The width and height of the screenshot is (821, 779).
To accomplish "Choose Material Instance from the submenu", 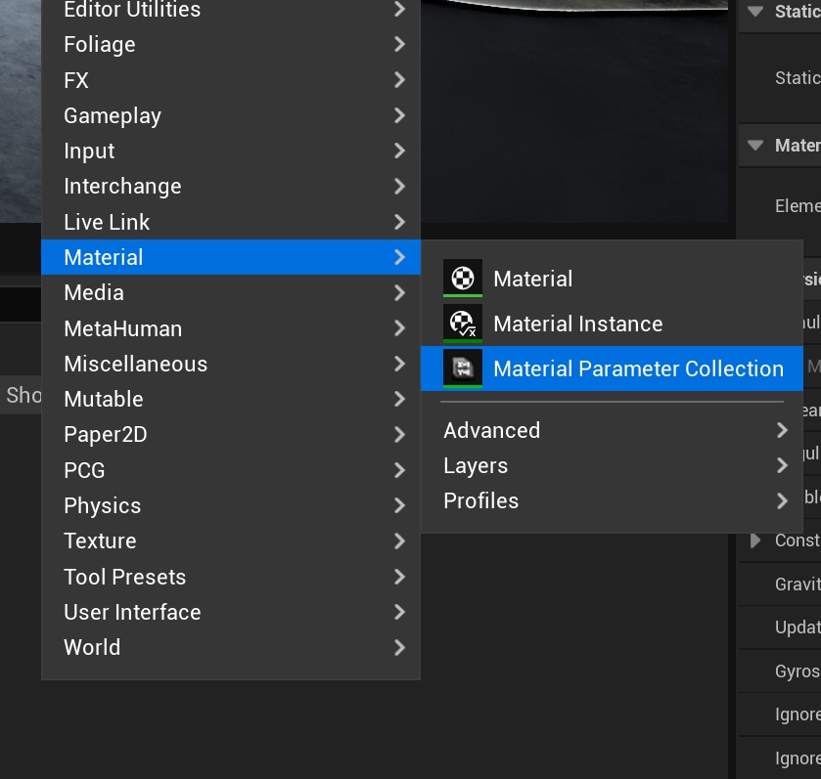I will 577,324.
